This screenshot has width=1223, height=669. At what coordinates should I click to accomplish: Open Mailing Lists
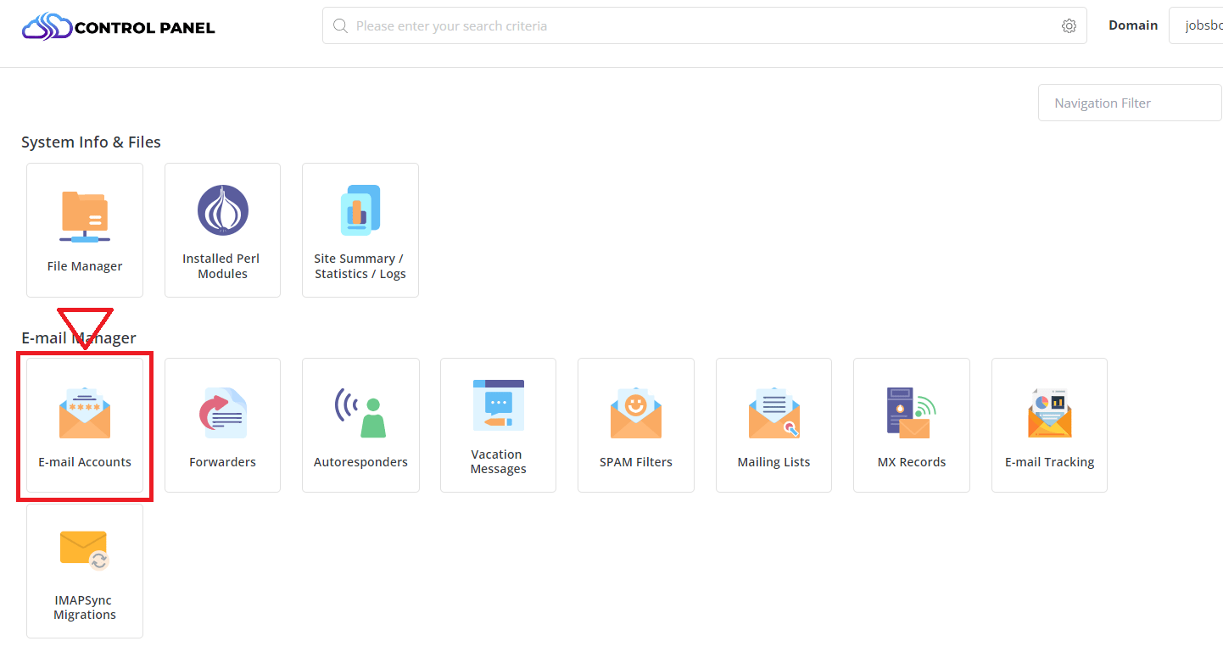pyautogui.click(x=773, y=424)
